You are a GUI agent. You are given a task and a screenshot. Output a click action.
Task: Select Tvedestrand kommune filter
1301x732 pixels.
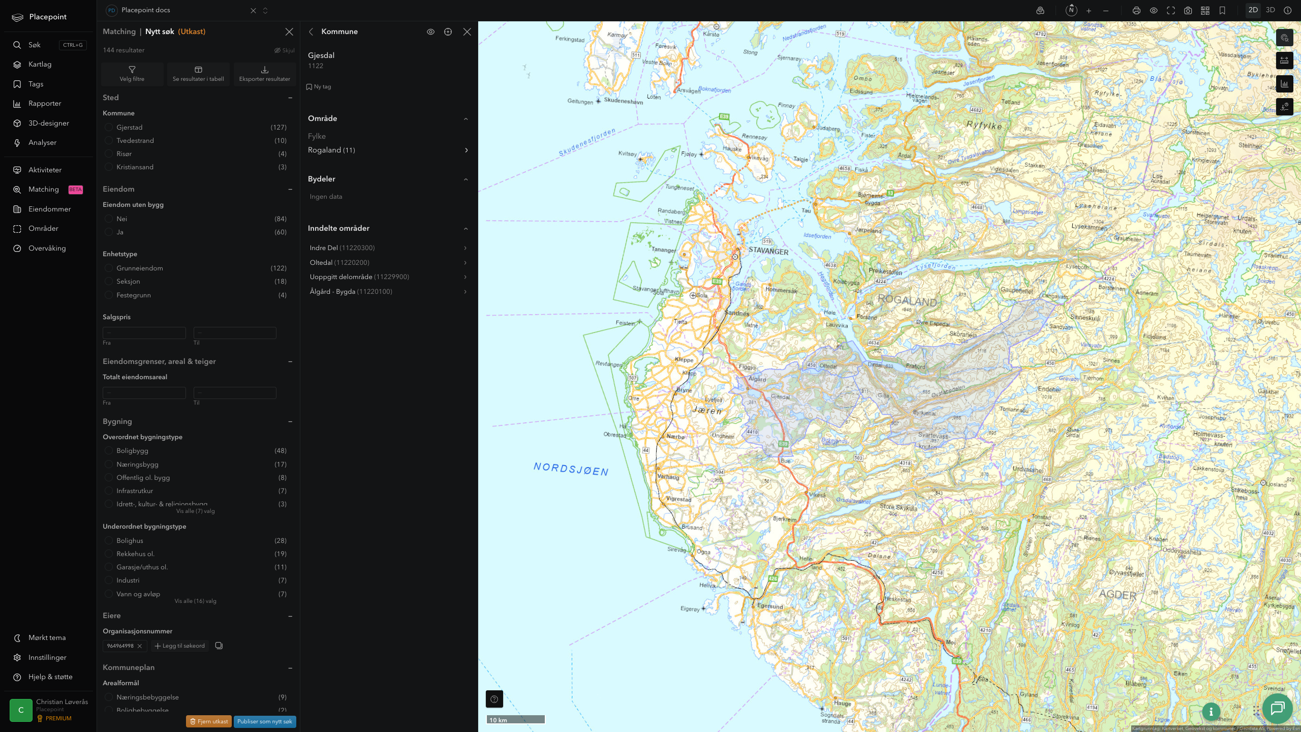tap(109, 140)
